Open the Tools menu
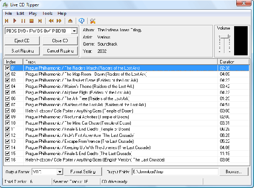The height and width of the screenshot is (188, 254). 47,14
